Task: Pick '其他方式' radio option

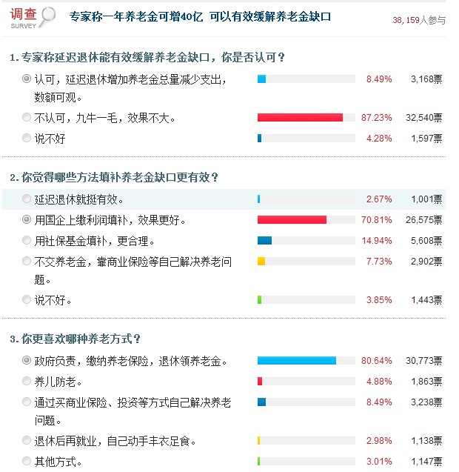Action: coord(27,462)
